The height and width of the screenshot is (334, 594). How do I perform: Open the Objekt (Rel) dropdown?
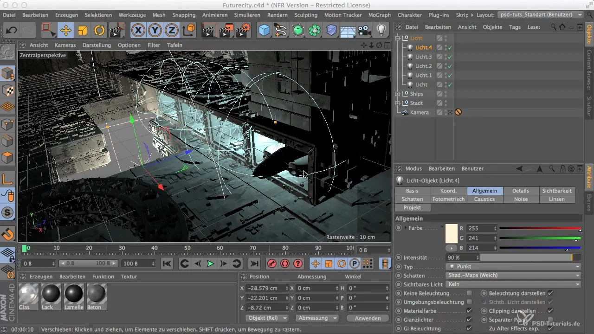266,318
